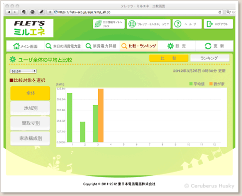This screenshot has height=196, width=242.
Task: Click the orange 我が家 legend swatch
Action: [211, 84]
